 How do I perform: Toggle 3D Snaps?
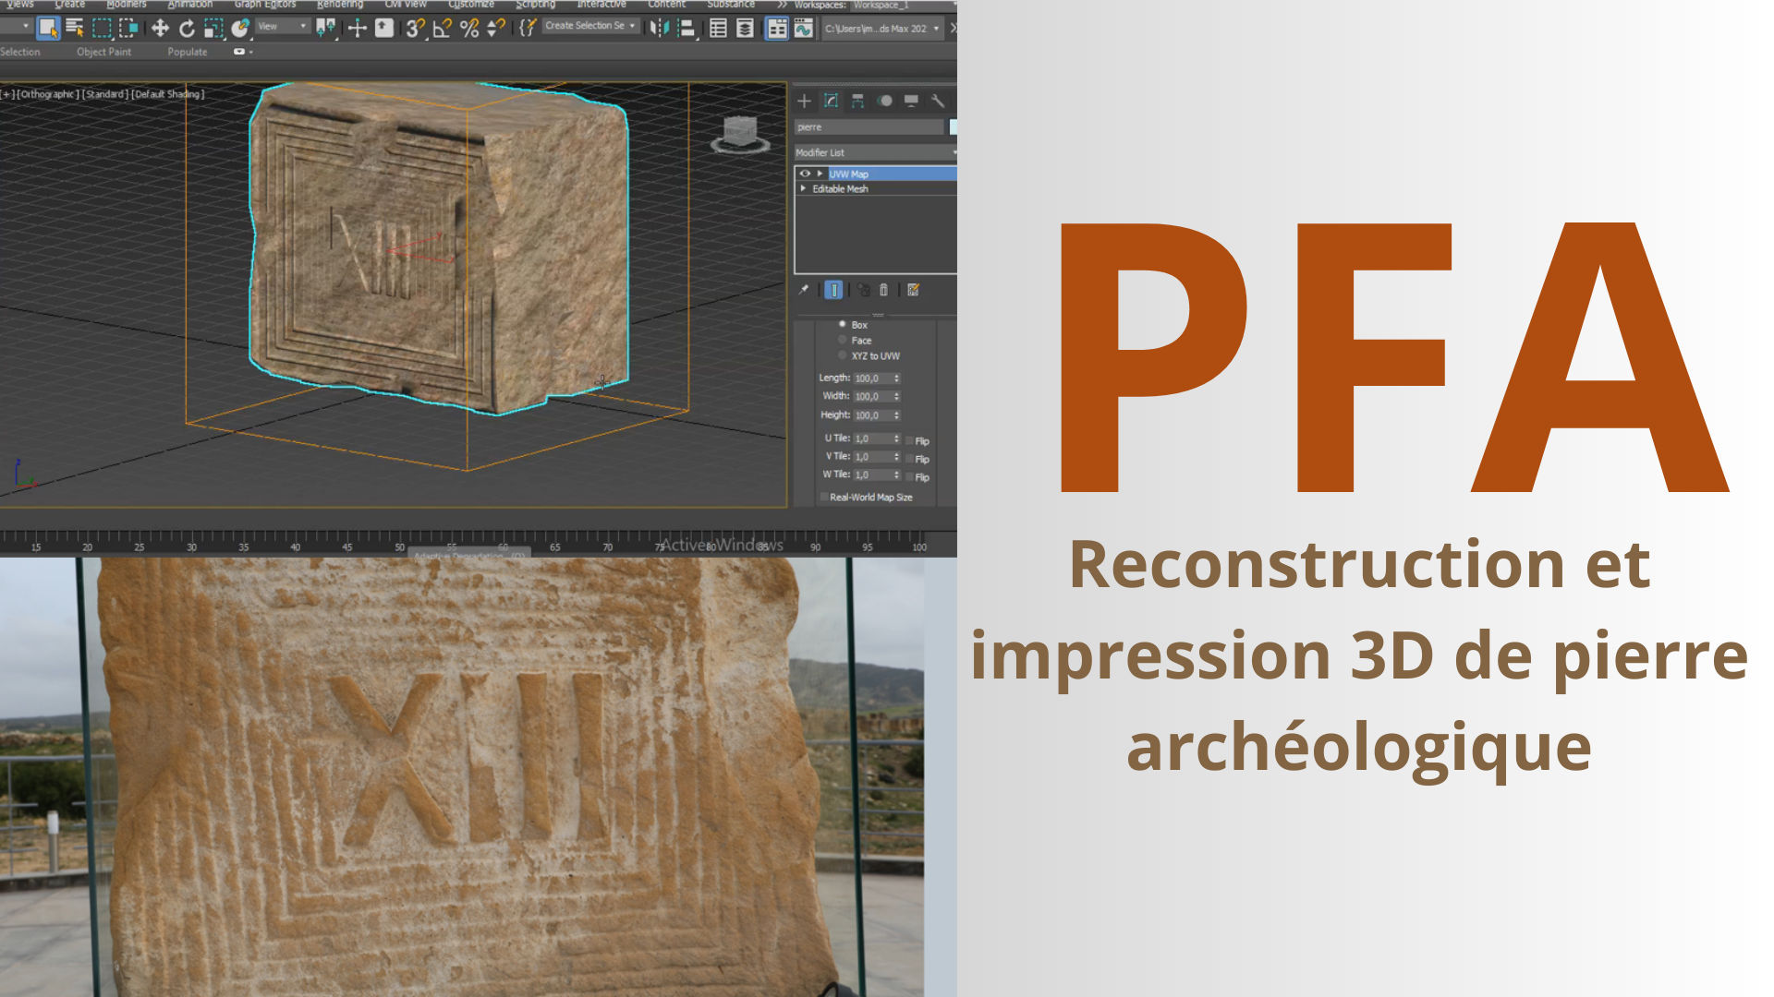coord(415,29)
